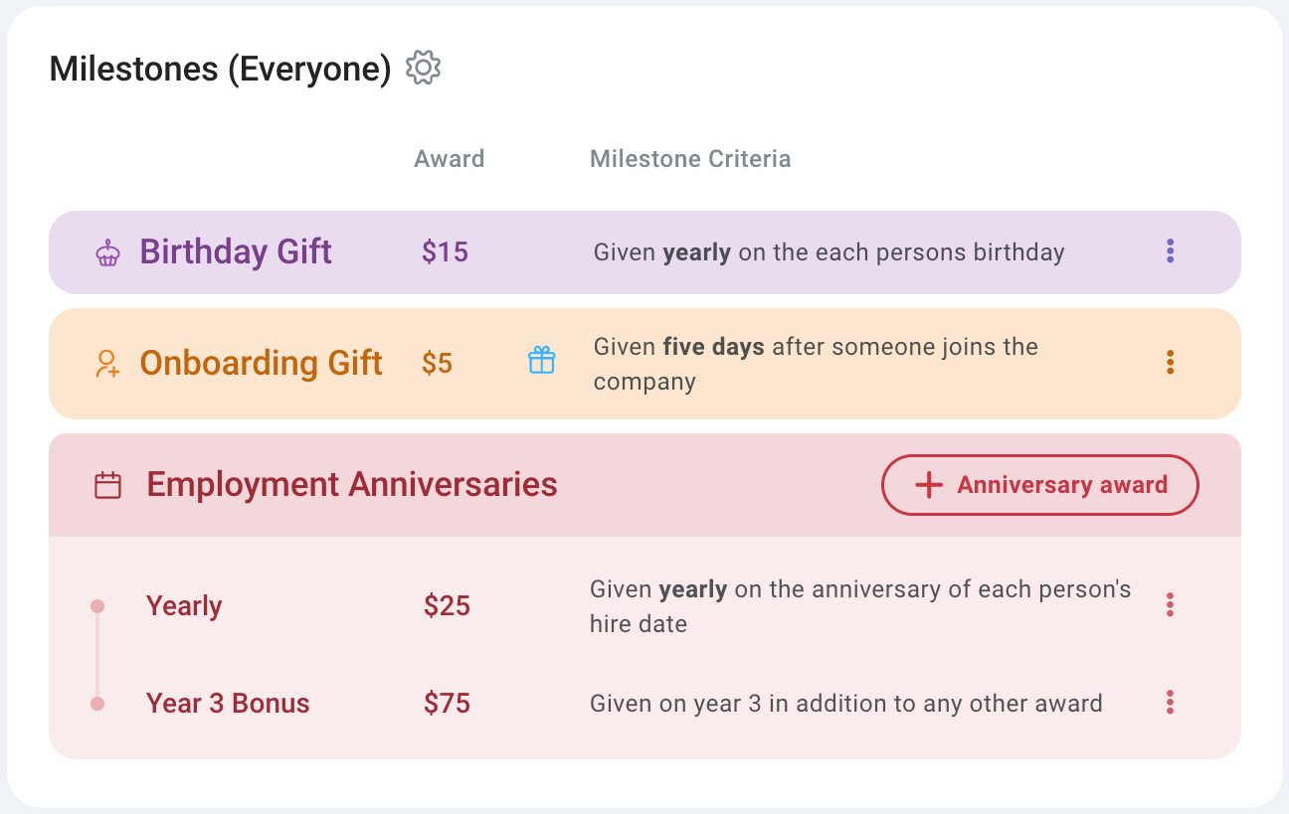Screen dimensions: 1289x814
Task: Click the timeline dot next to Year 3 Bonus
Action: click(97, 703)
